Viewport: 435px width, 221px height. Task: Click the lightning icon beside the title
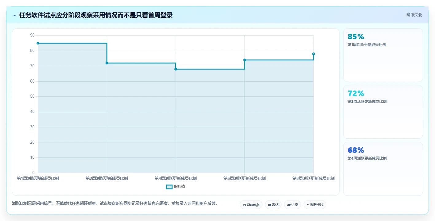[x=14, y=15]
